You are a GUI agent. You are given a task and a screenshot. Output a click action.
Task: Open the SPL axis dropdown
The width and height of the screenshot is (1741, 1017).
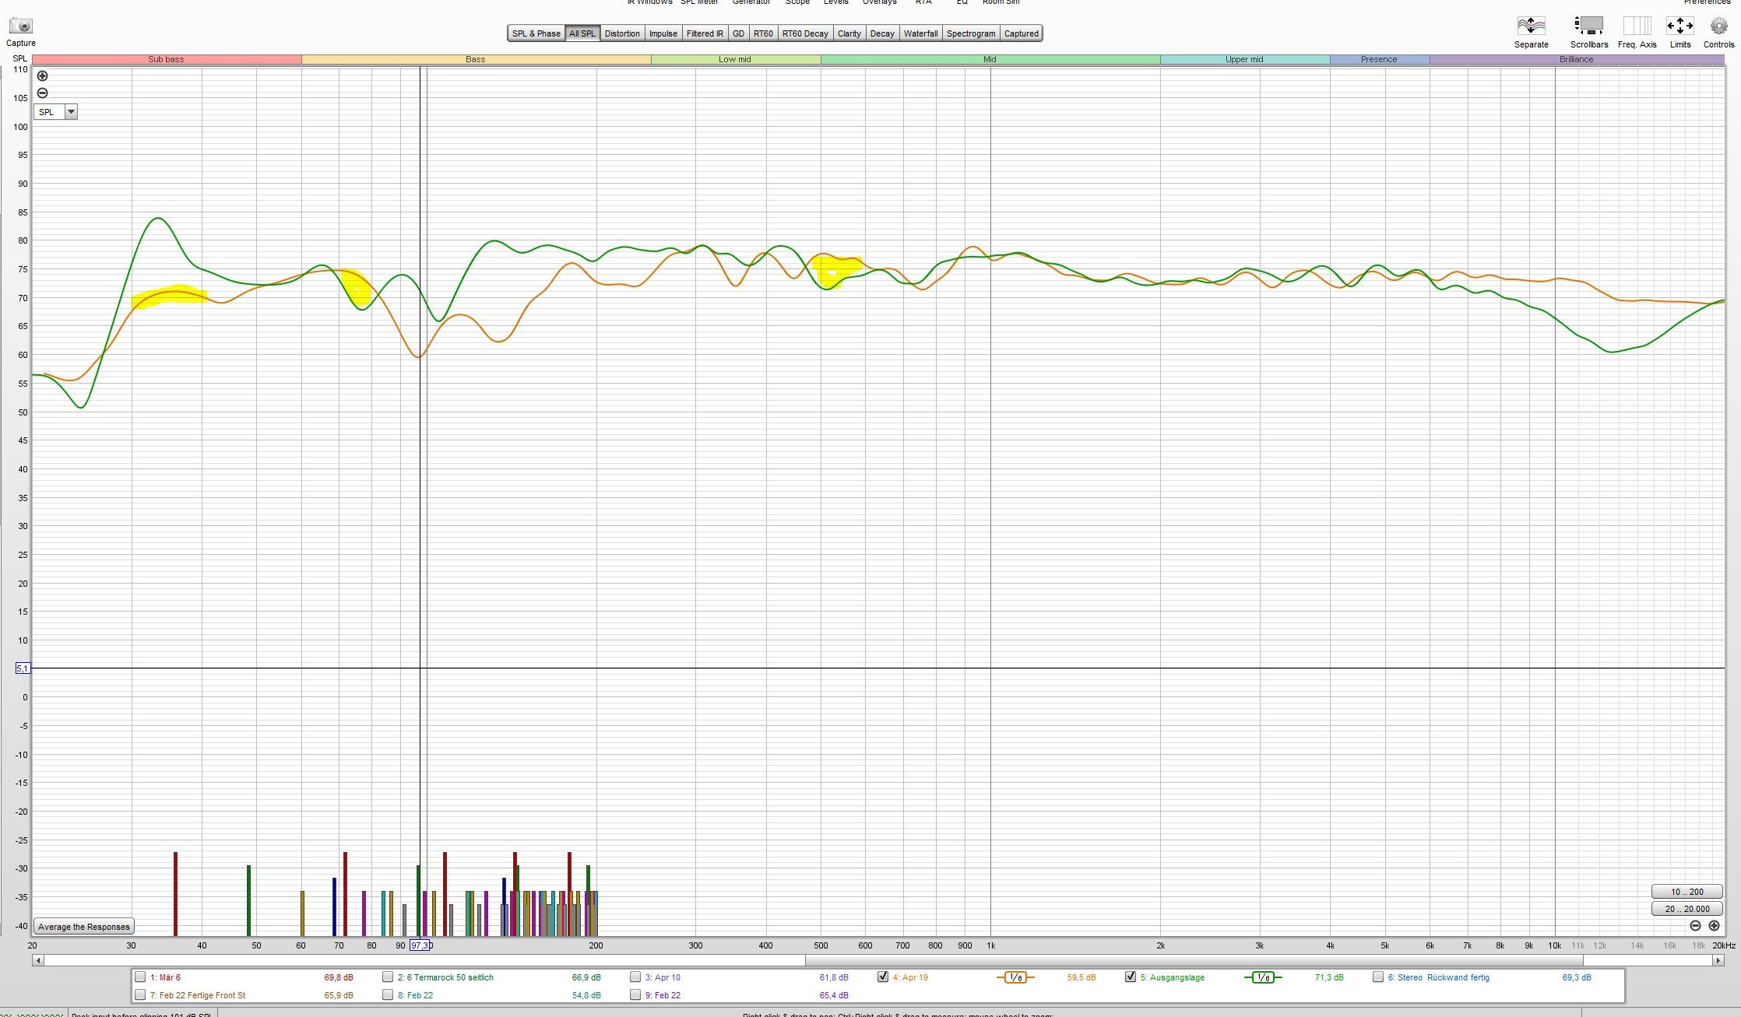coord(71,112)
